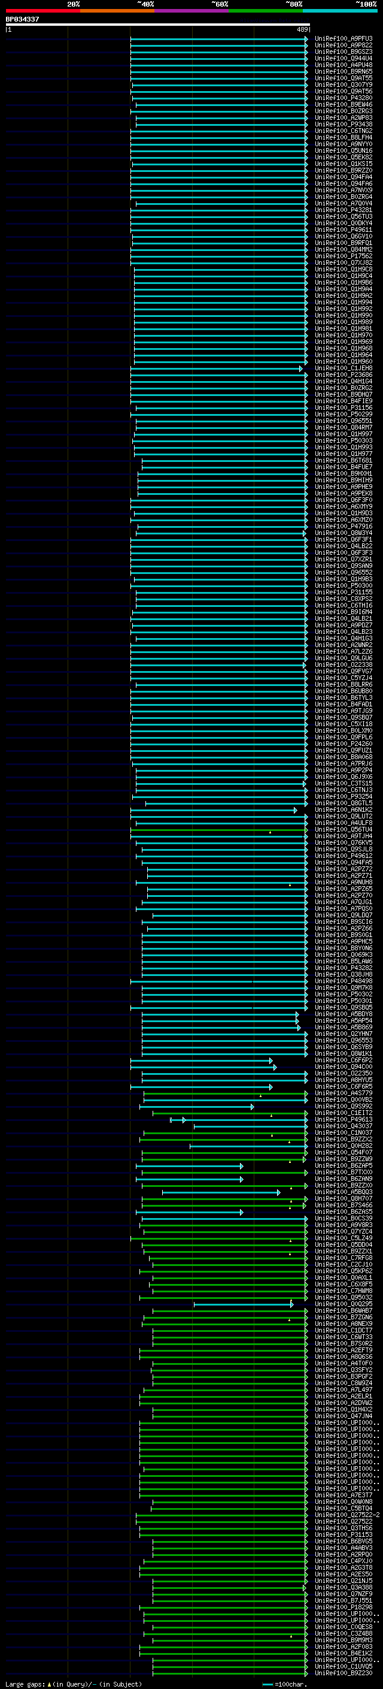The height and width of the screenshot is (1689, 383).
Task: Click the UniRef100_A6N1K2 label
Action: [344, 810]
